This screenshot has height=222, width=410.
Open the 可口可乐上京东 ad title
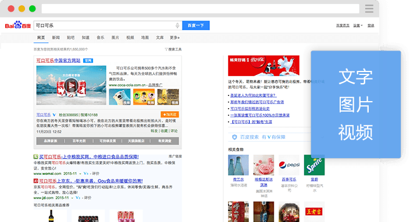(x=91, y=181)
